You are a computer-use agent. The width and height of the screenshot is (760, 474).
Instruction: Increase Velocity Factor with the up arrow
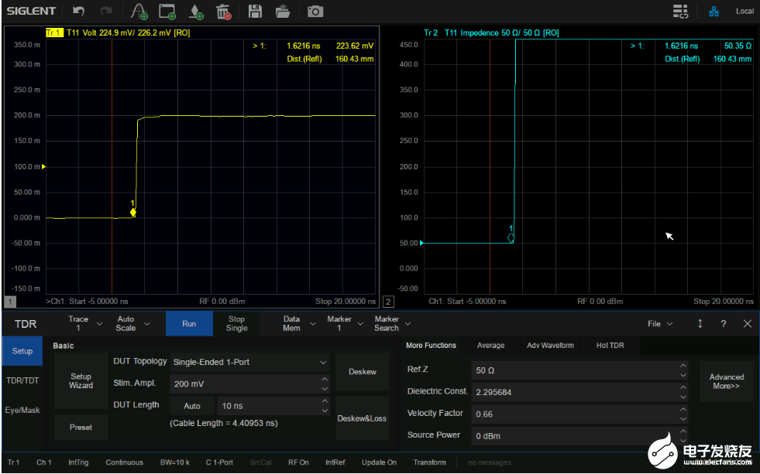tap(683, 409)
